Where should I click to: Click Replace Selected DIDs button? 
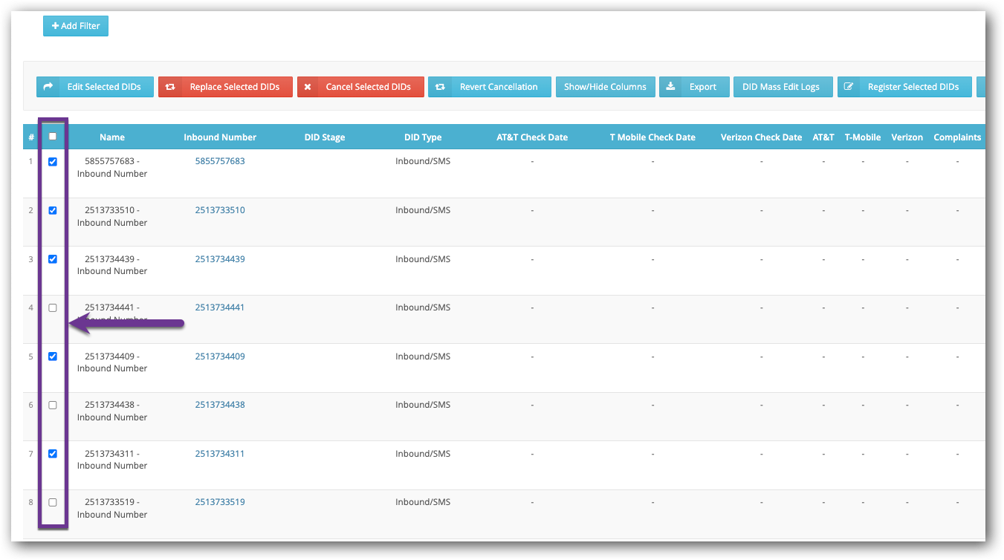pyautogui.click(x=225, y=87)
